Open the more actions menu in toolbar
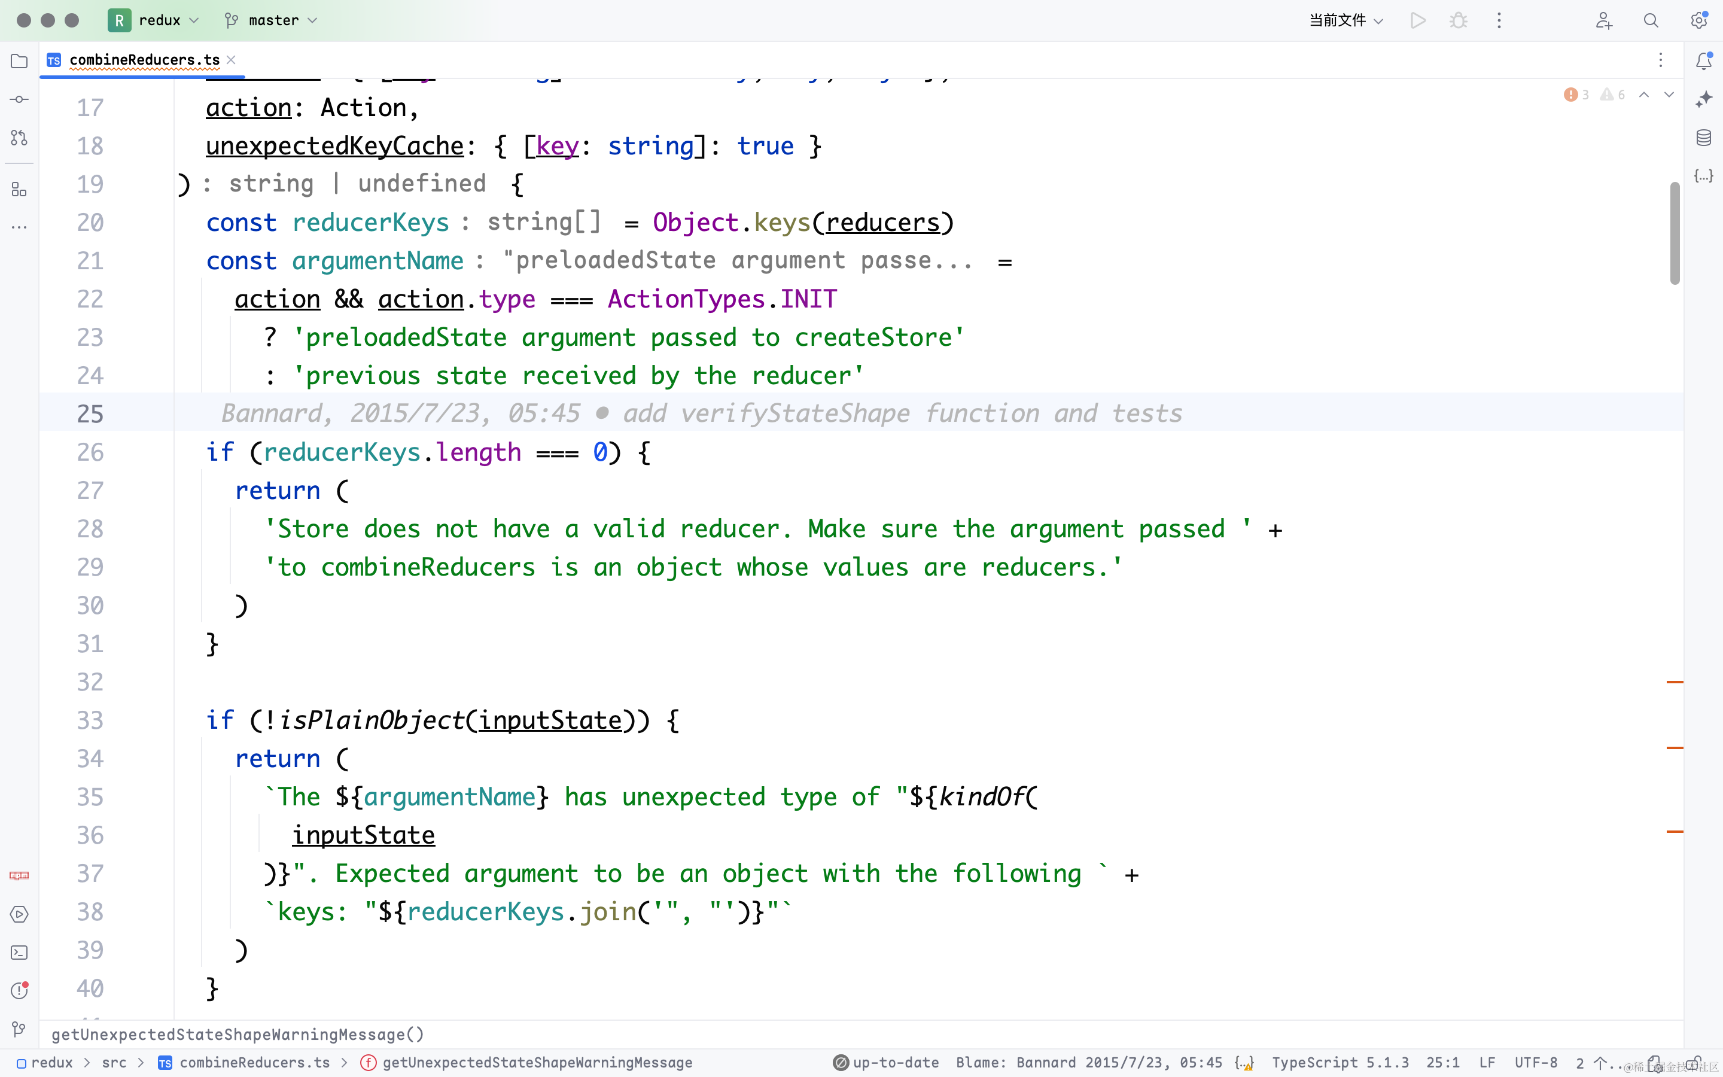The image size is (1723, 1077). [1499, 21]
